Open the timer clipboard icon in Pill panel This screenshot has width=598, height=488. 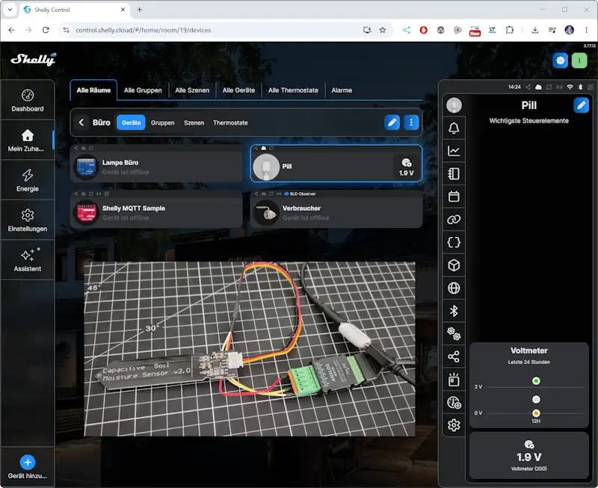click(454, 380)
